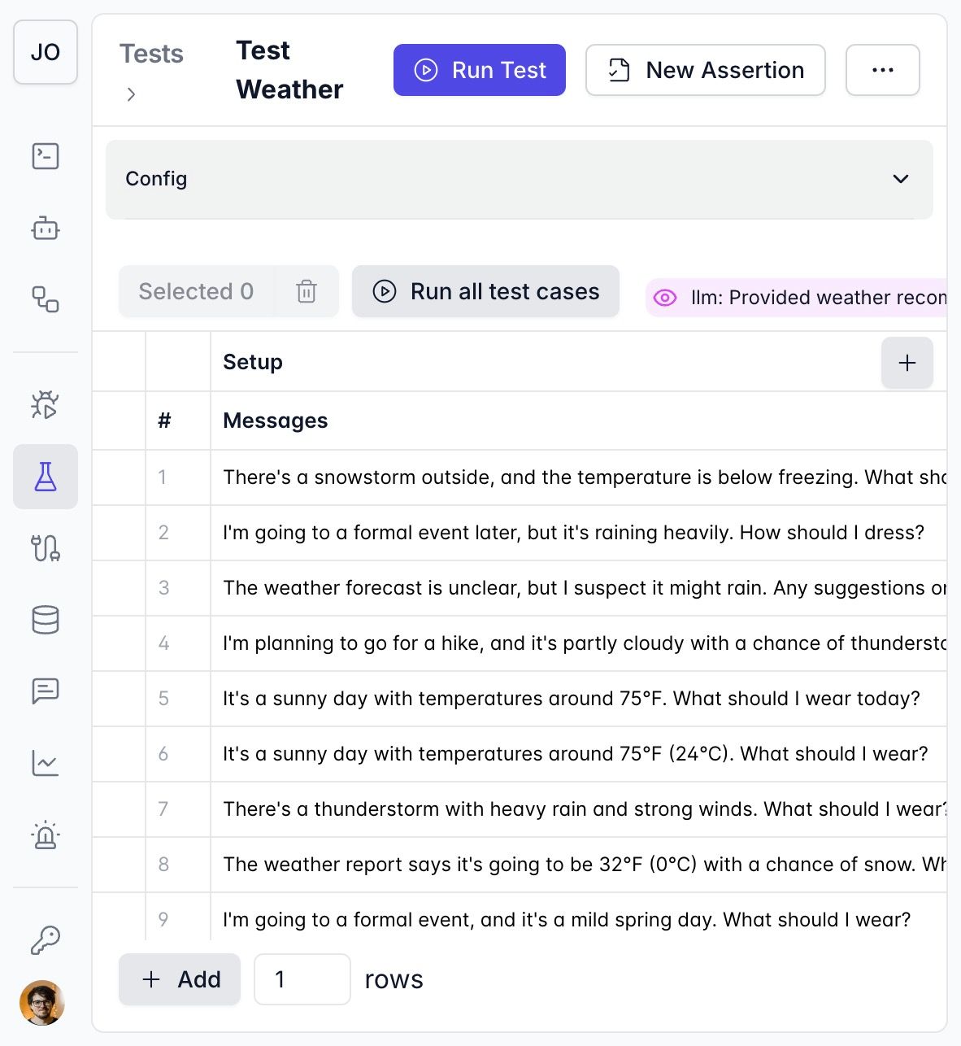Open the robot agents icon in sidebar
Image resolution: width=961 pixels, height=1046 pixels.
tap(46, 229)
